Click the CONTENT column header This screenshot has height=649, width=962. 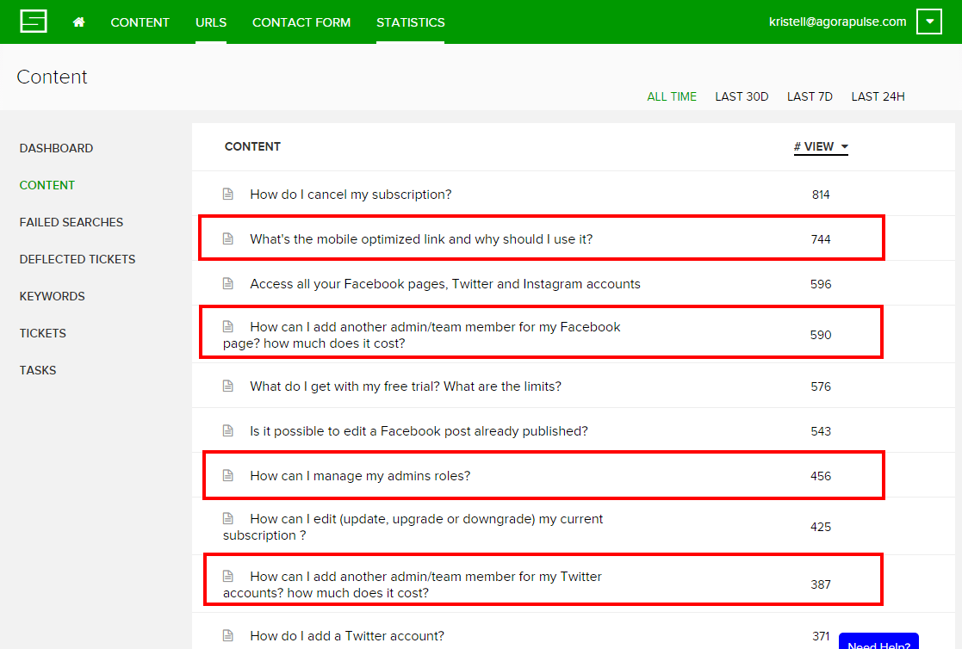coord(252,146)
